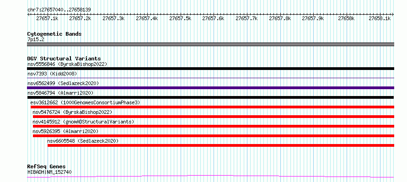Select the red bar for nsv5926395
This screenshot has width=407, height=182.
214,136
